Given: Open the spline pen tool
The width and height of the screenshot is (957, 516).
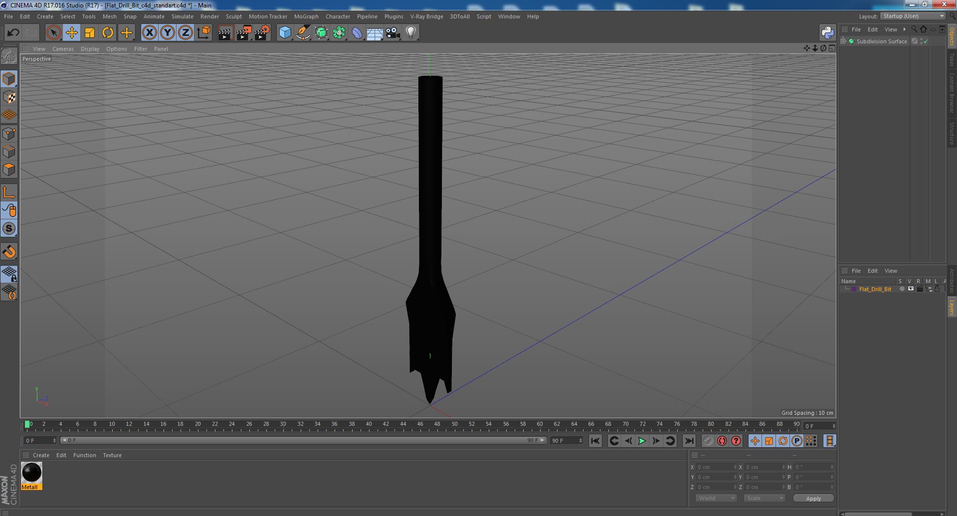Looking at the screenshot, I should point(303,33).
